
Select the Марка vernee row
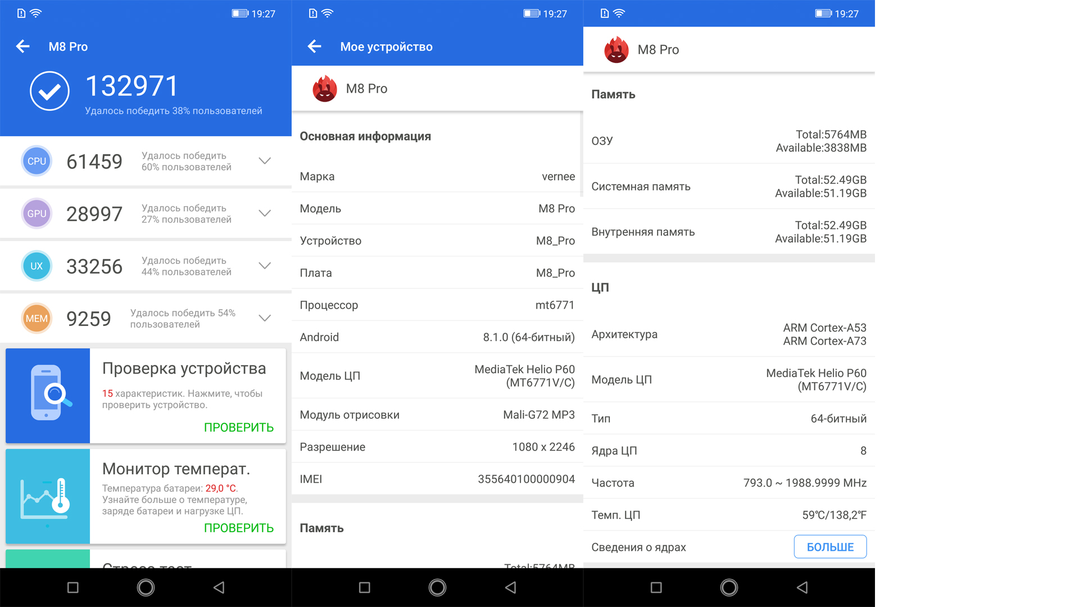[437, 176]
